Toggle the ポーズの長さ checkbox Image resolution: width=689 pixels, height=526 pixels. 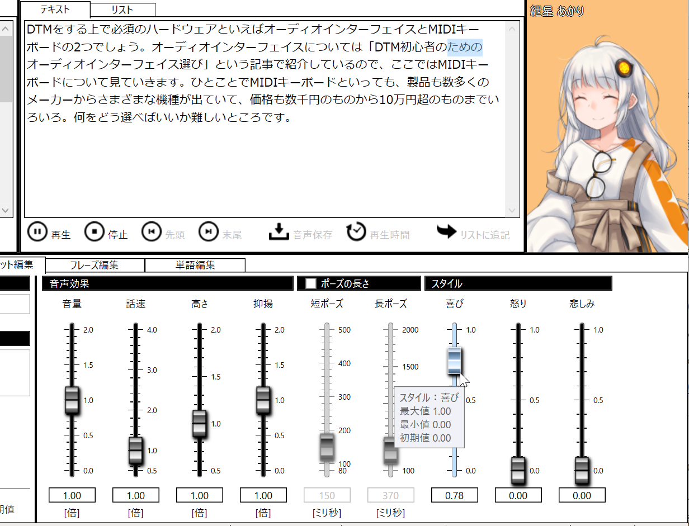tap(311, 283)
